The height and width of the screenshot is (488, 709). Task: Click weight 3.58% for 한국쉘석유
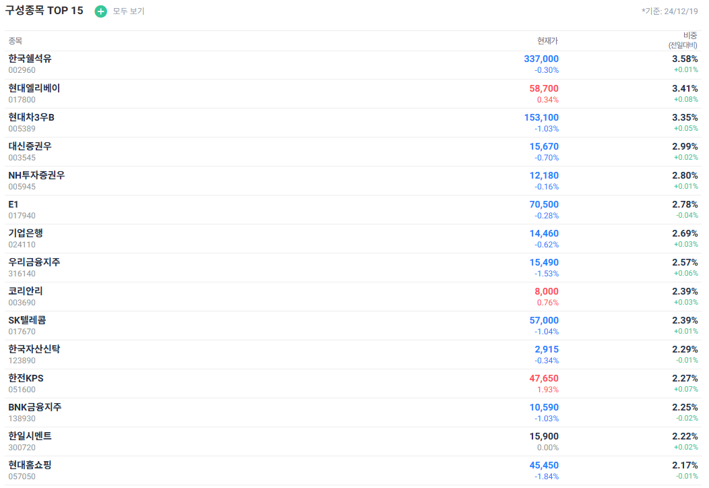pos(685,59)
